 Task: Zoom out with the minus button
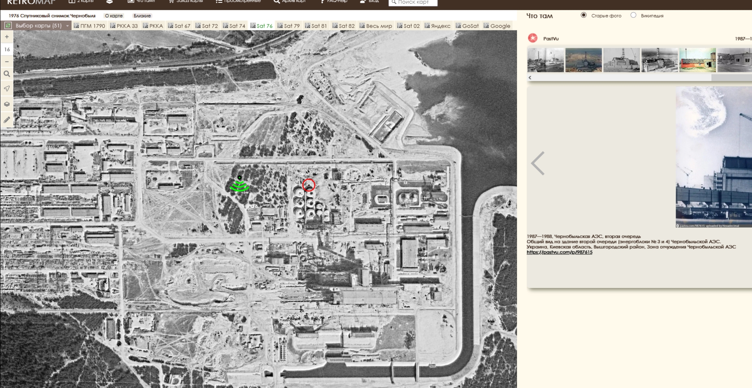7,62
